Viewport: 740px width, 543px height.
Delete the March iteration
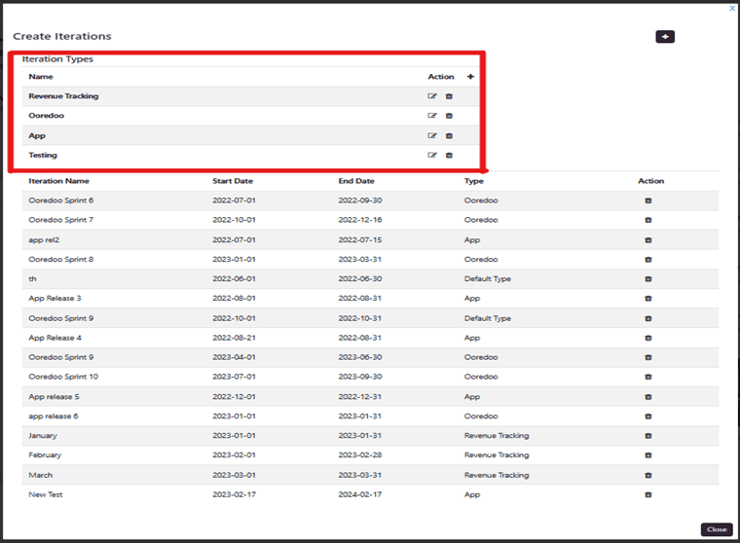coord(647,475)
